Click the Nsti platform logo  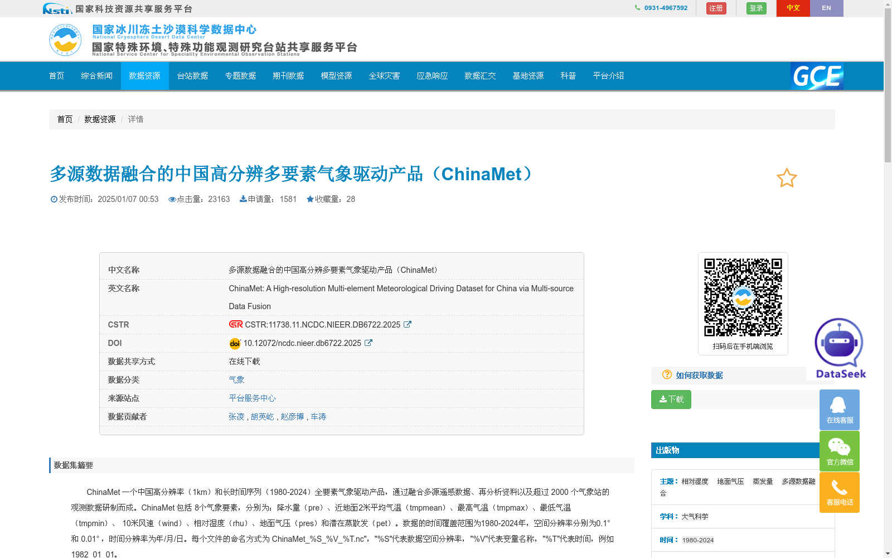(x=57, y=8)
